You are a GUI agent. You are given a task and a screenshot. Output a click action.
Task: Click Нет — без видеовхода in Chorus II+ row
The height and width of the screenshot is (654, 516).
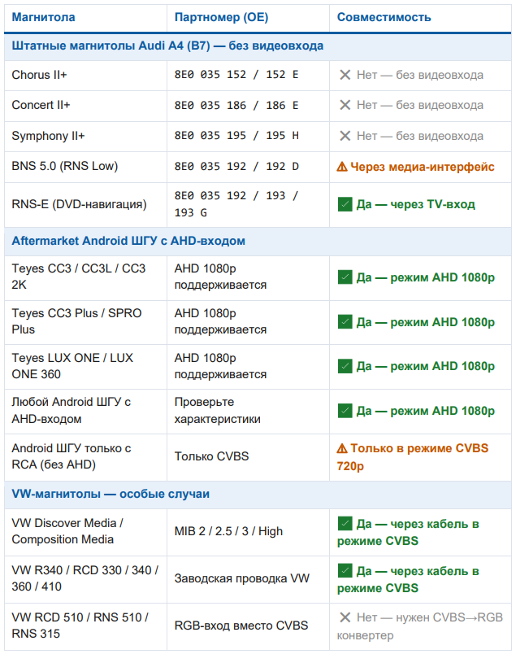[420, 75]
